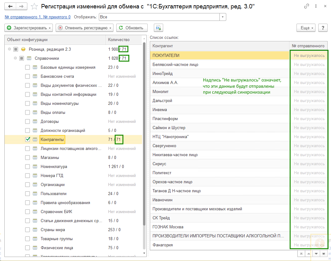The width and height of the screenshot is (331, 261).
Task: Select Виды контактной информации tree row
Action: click(x=73, y=95)
